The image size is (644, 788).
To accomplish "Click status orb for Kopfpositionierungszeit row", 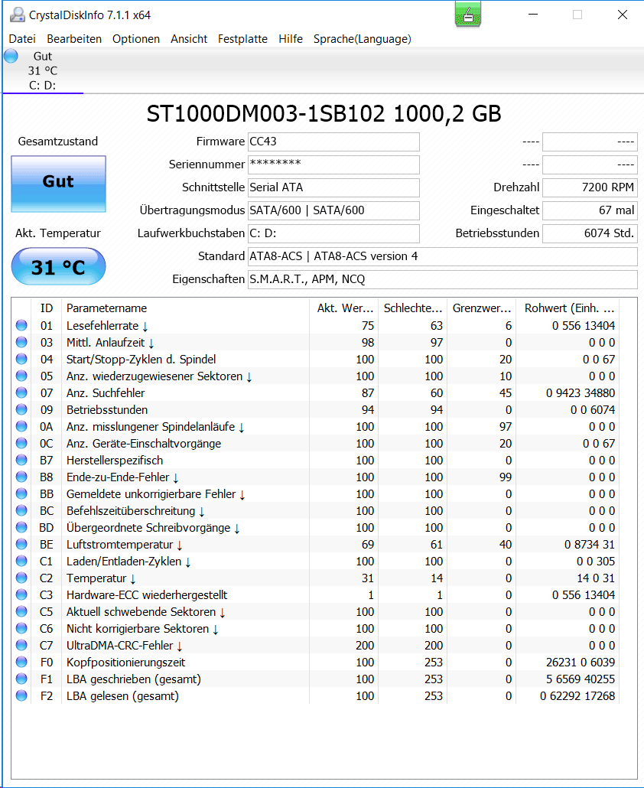I will click(21, 662).
